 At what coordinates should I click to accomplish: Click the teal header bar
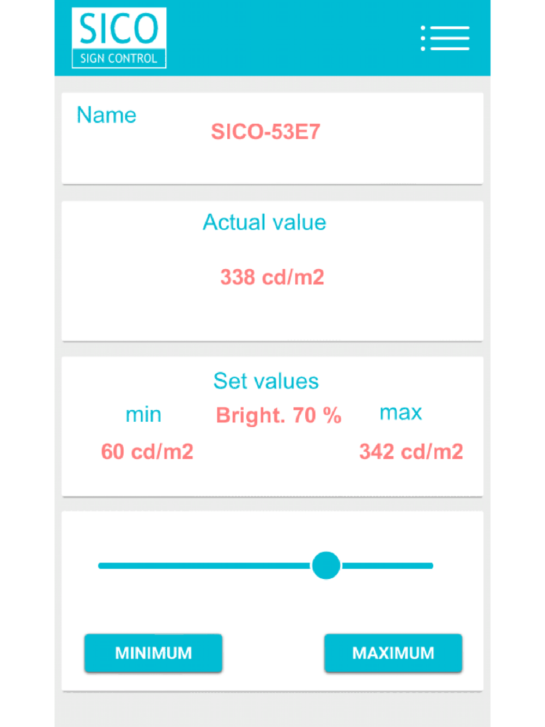272,38
